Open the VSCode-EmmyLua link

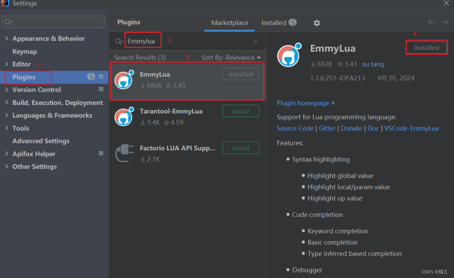[x=411, y=128]
